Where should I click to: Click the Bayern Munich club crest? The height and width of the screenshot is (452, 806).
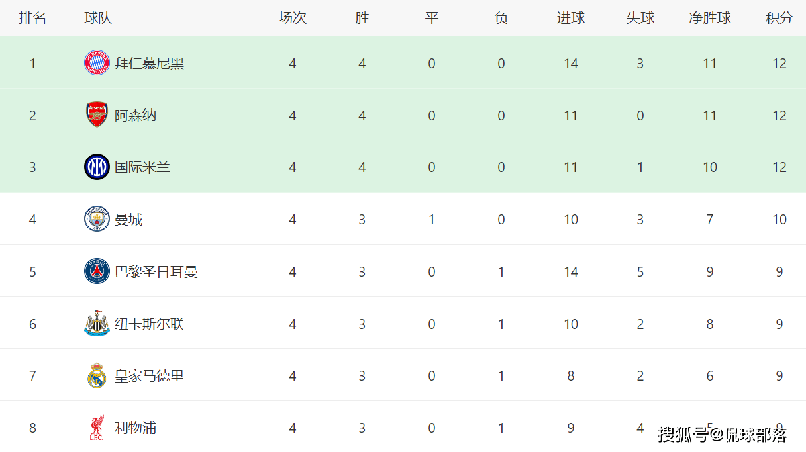coord(97,64)
